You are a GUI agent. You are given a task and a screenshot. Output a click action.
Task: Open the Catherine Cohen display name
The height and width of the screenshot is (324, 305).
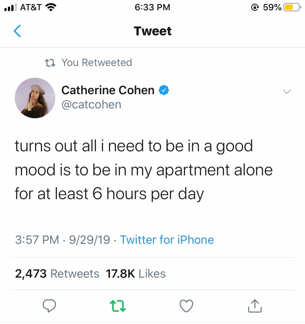click(108, 90)
